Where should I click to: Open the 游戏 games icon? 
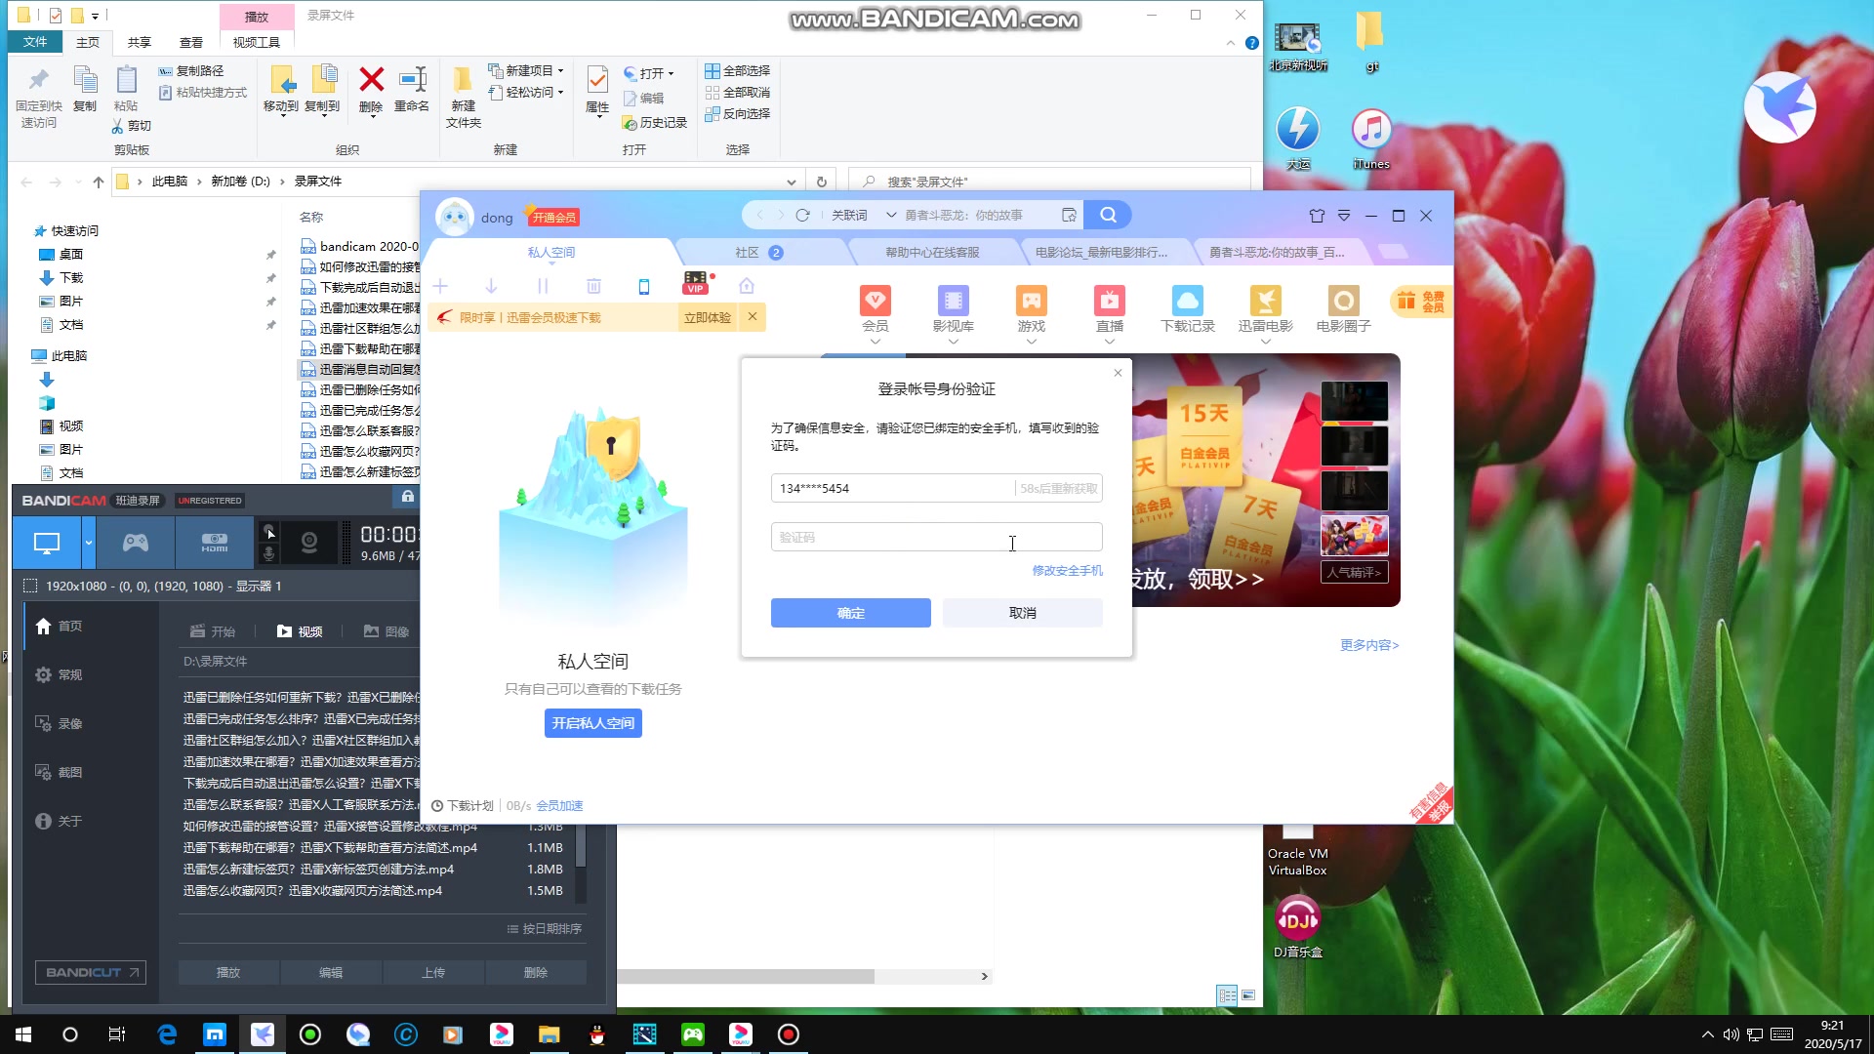click(x=1032, y=301)
